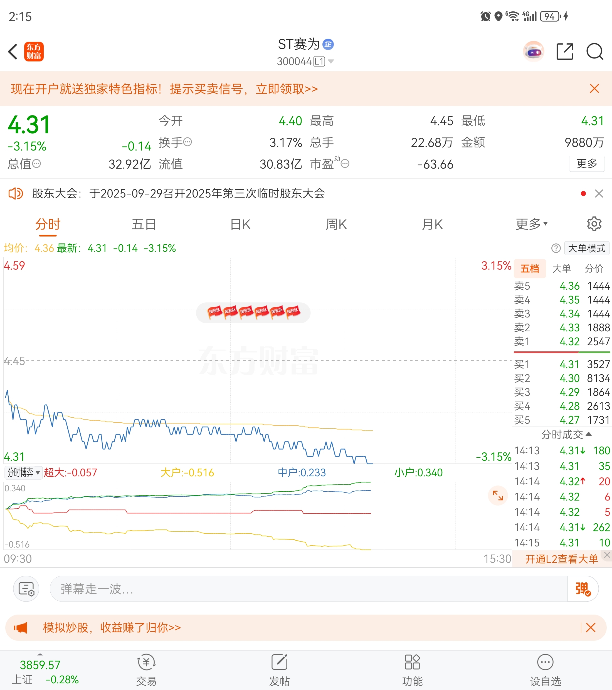Tap the megaphone icon in 模拟炒股 banner
Viewport: 612px width, 690px height.
[21, 628]
